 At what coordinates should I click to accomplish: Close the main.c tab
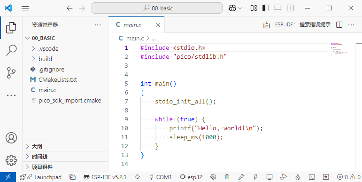[x=158, y=25]
